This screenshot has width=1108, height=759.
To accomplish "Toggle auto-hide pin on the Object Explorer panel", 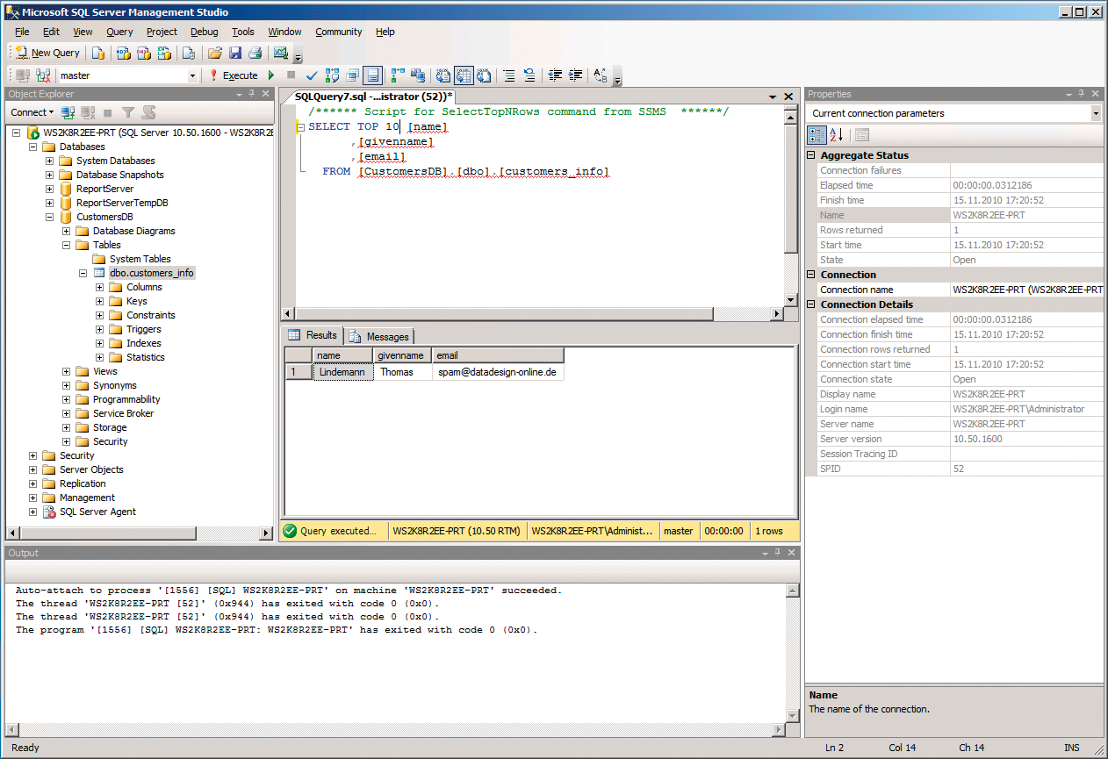I will pos(251,93).
